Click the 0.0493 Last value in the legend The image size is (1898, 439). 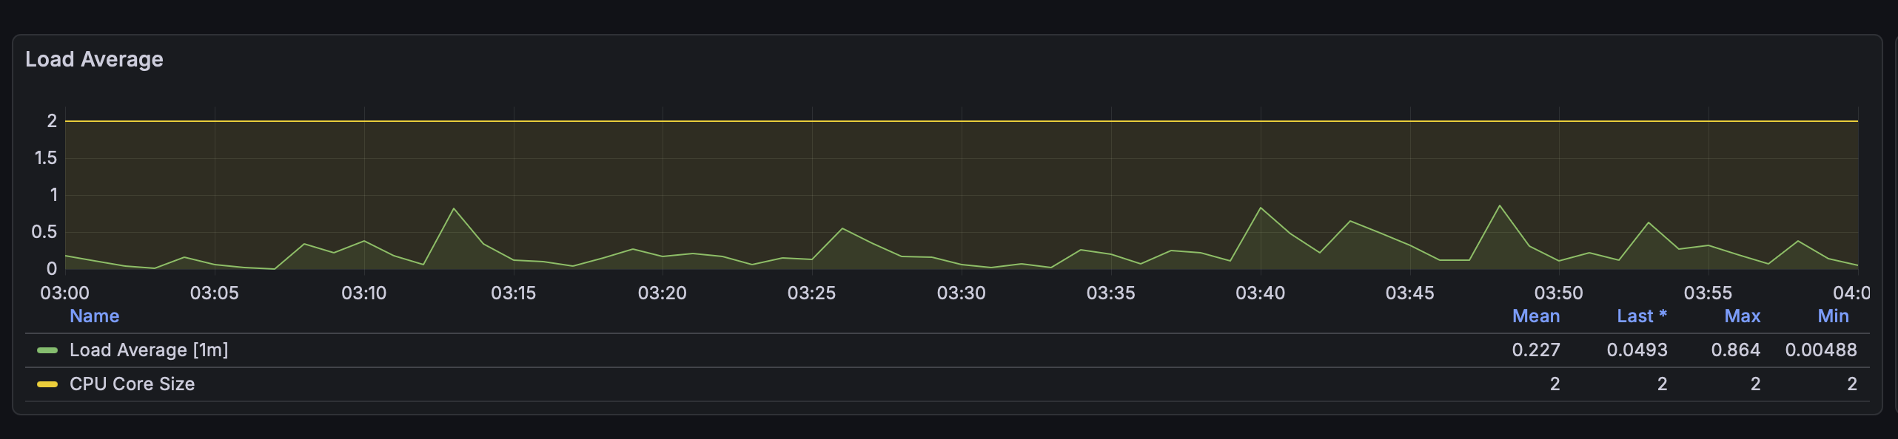click(1637, 350)
